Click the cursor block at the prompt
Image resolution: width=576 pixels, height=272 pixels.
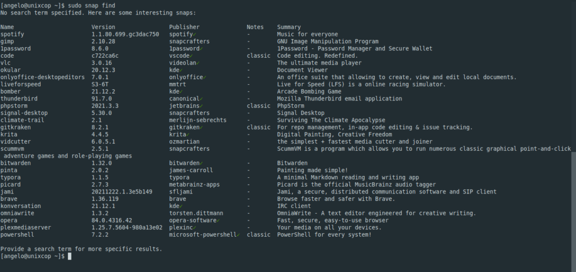click(x=70, y=256)
